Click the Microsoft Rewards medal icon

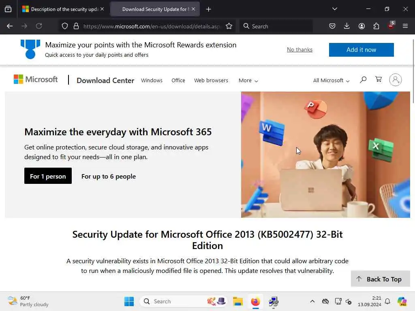30,49
